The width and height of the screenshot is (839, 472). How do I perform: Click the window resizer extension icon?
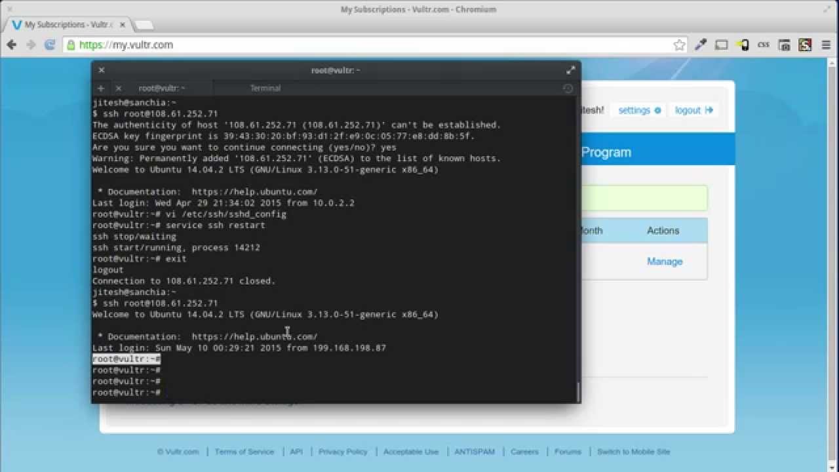point(722,45)
